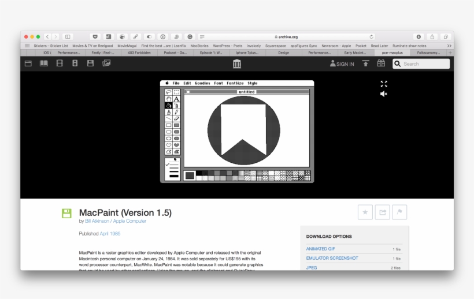Open the Bill Atkinson / Apple Computer link
The width and height of the screenshot is (474, 299).
coord(116,221)
